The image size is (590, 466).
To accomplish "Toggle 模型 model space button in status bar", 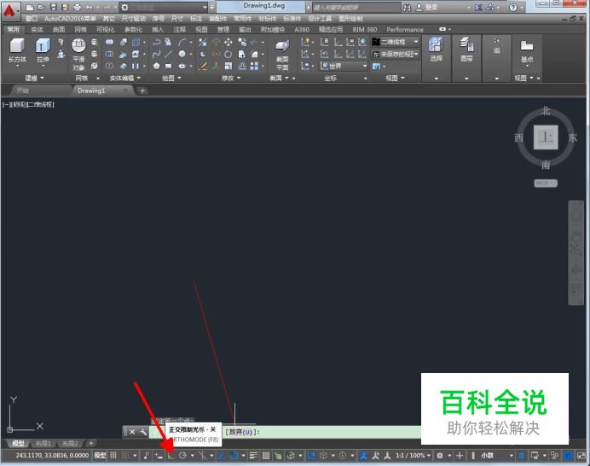I will coord(100,456).
